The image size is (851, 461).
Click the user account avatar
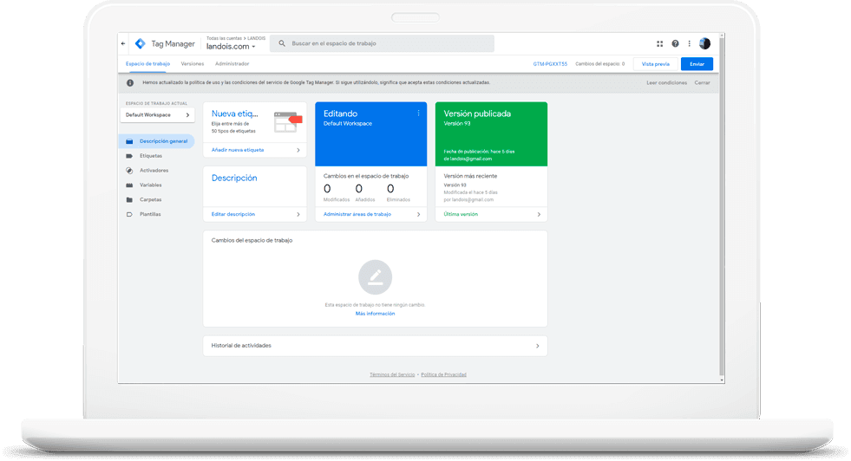tap(704, 43)
